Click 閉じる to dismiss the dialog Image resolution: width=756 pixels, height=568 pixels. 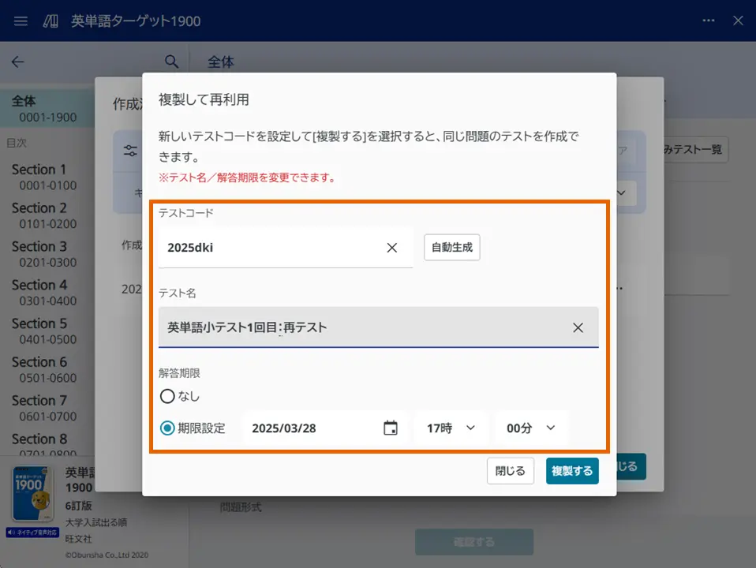tap(510, 471)
